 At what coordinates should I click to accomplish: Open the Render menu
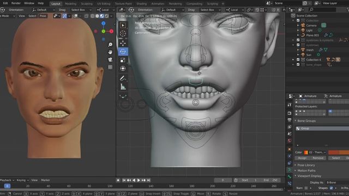click(x=16, y=3)
